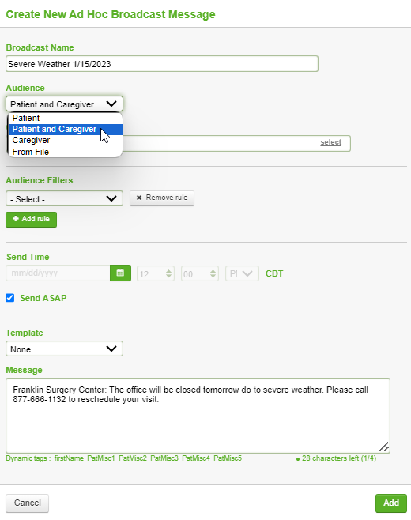Click the minutes stepper arrows
Screen dimensions: 411x520
pos(213,273)
